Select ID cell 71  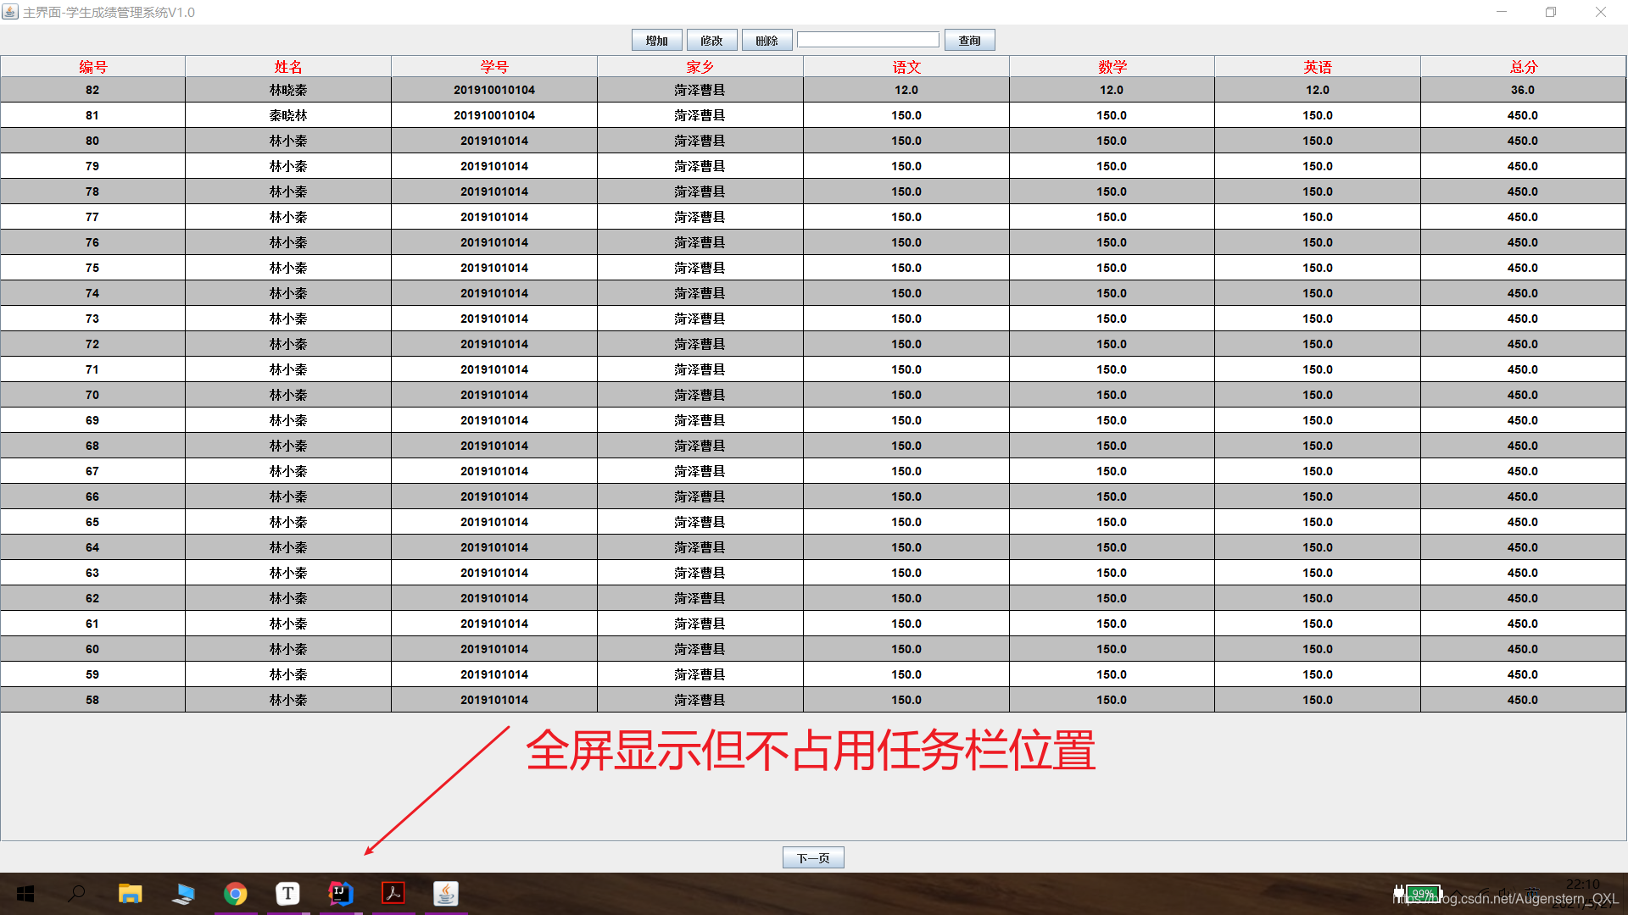92,369
